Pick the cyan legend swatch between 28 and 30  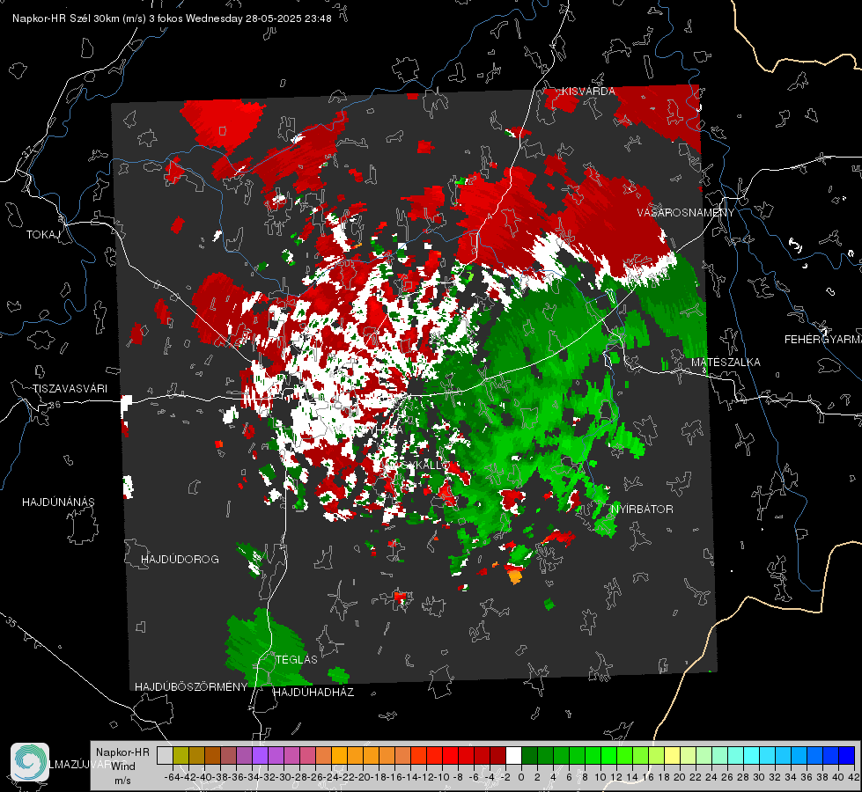tap(751, 755)
